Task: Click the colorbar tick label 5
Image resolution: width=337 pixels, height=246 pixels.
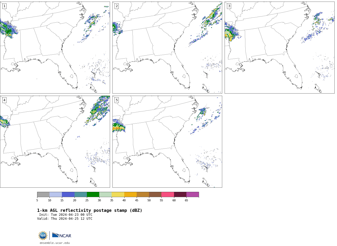Action: click(37, 200)
